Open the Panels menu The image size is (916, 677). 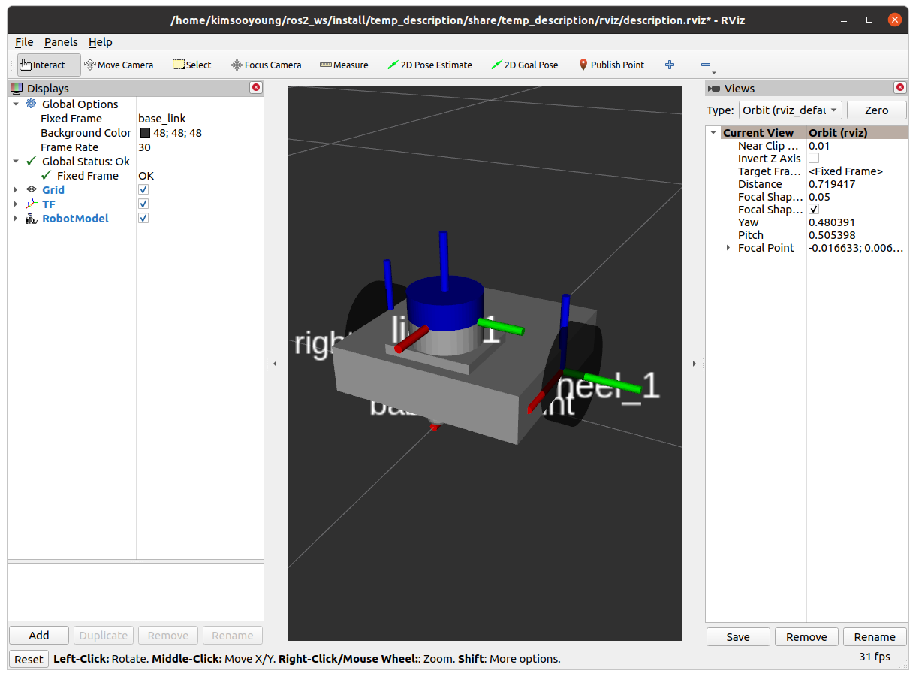tap(61, 42)
